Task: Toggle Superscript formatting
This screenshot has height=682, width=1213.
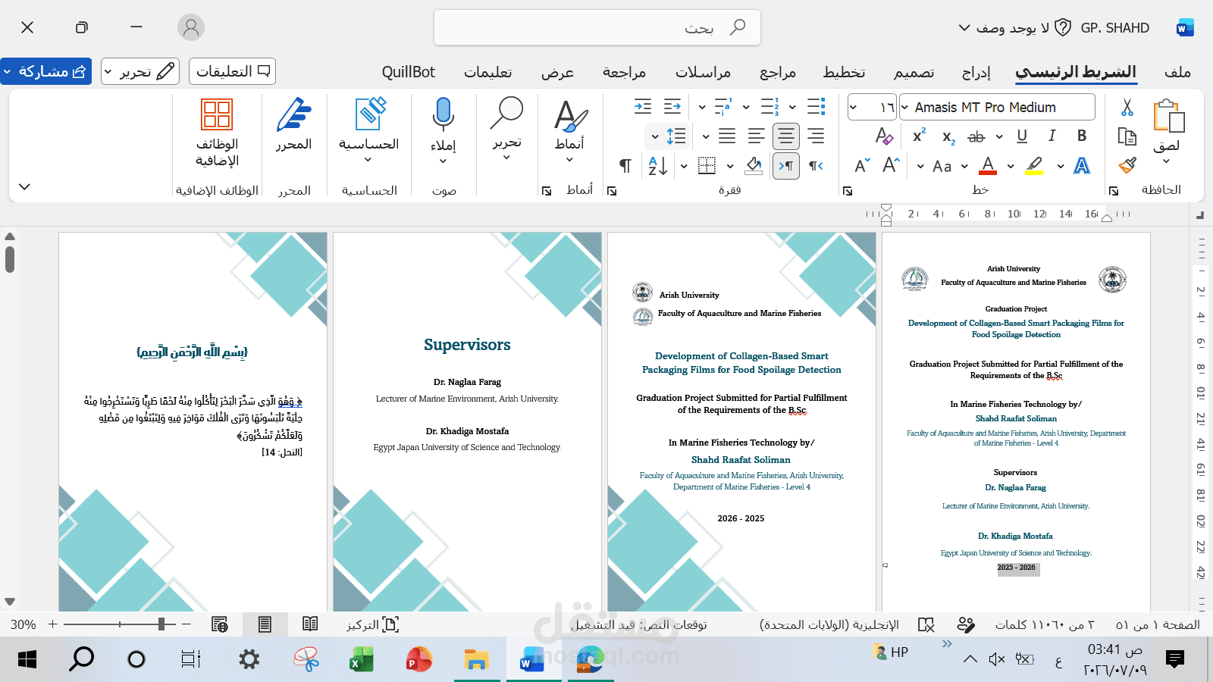Action: pos(919,135)
